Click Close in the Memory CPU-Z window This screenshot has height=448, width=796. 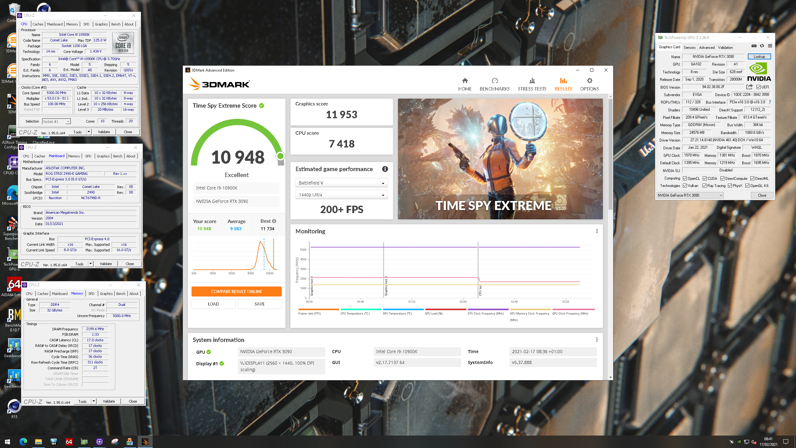click(133, 401)
